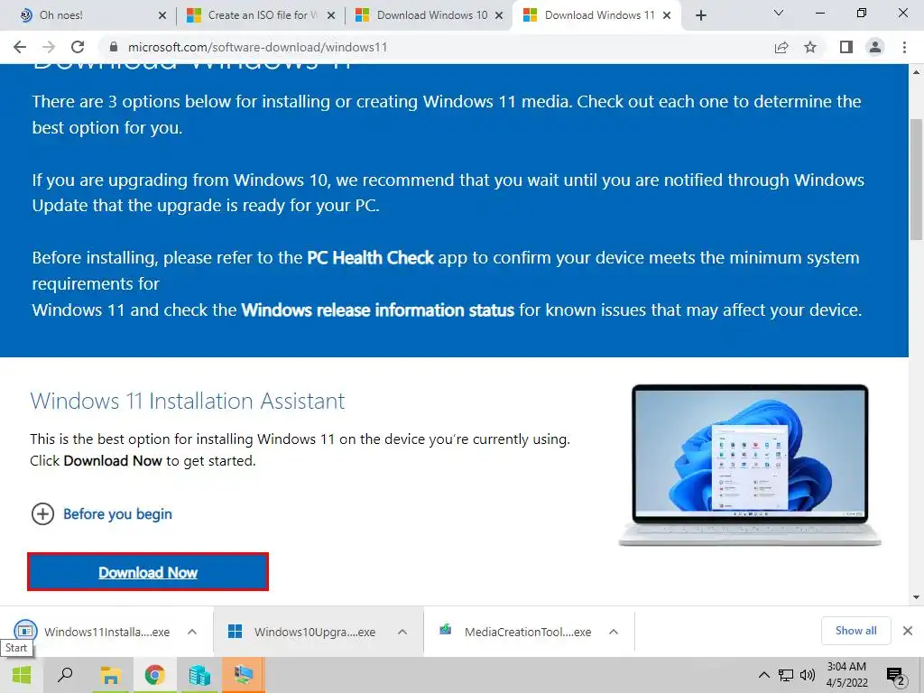The width and height of the screenshot is (924, 693).
Task: Open the PC Health Check link
Action: click(370, 257)
